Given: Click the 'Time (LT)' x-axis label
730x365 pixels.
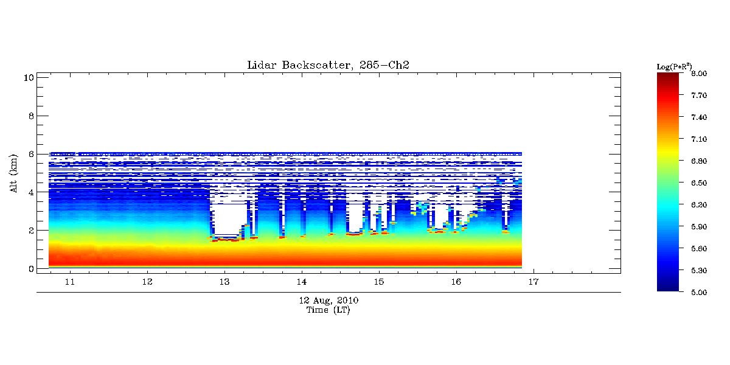Looking at the screenshot, I should pos(328,310).
